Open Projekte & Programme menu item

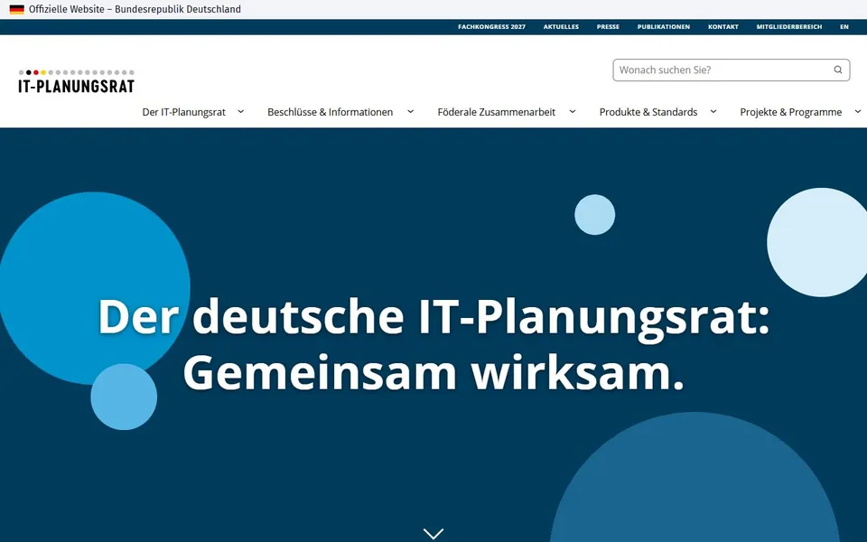coord(791,112)
